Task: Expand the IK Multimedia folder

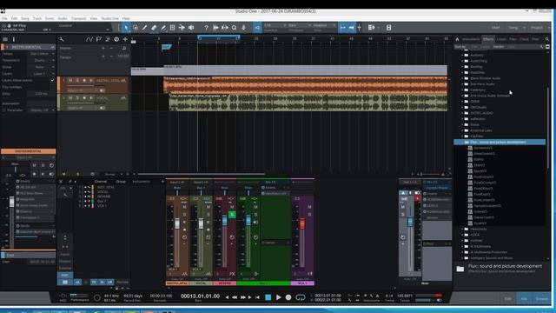Action: [462, 246]
